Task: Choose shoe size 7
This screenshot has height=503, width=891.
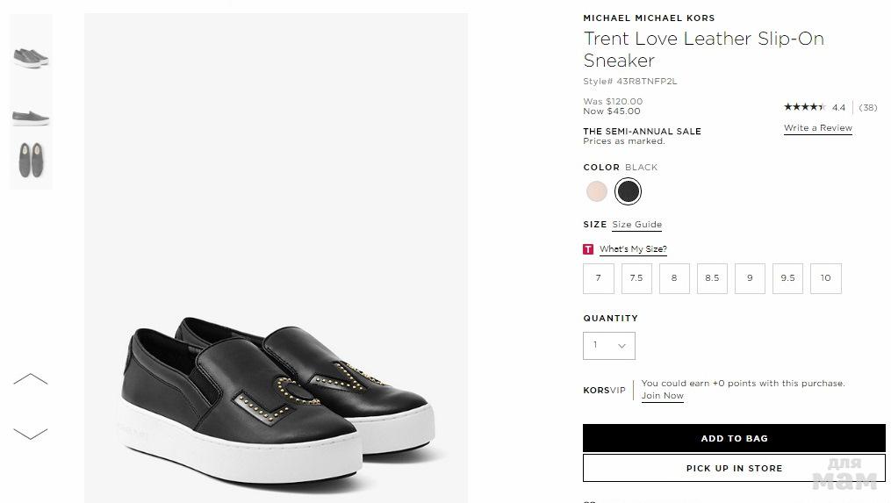Action: 598,278
